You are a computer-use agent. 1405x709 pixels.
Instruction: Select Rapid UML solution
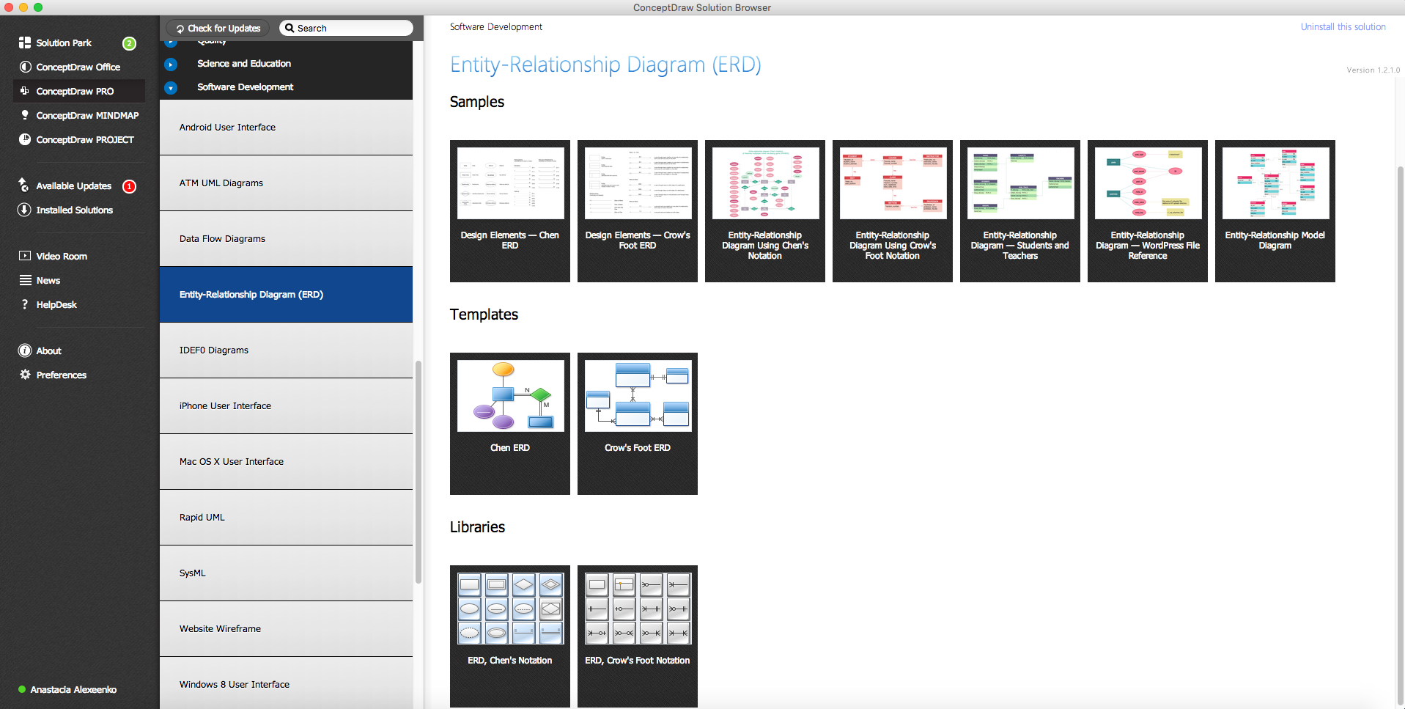click(286, 518)
